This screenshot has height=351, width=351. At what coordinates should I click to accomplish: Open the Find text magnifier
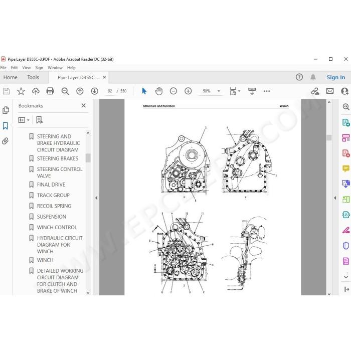coord(65,91)
